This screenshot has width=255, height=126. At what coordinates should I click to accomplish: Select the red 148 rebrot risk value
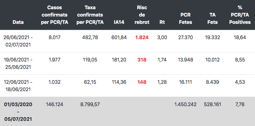[142, 82]
